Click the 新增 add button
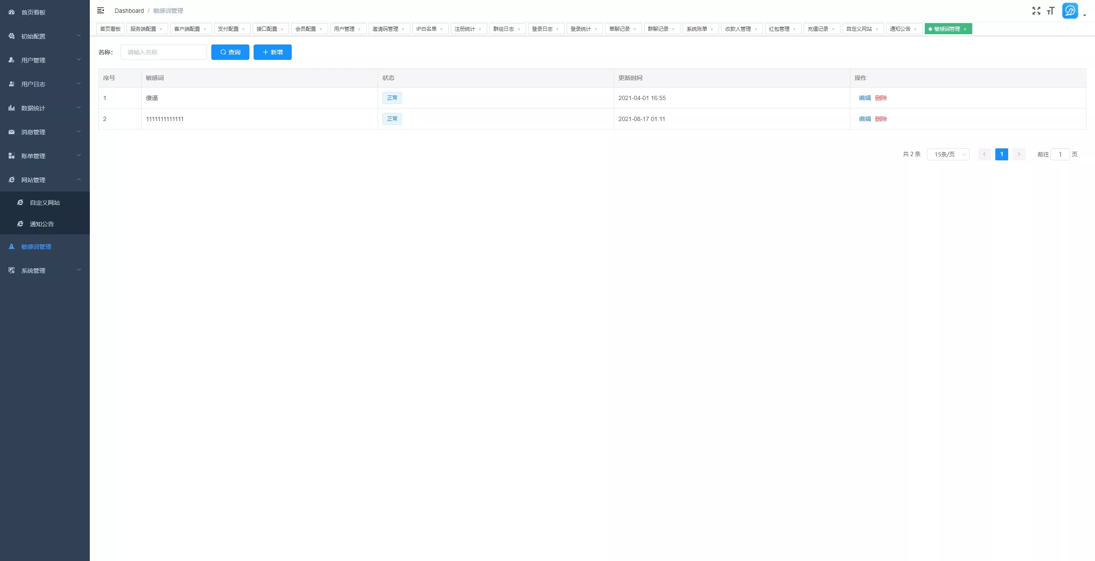This screenshot has height=561, width=1095. [x=272, y=52]
